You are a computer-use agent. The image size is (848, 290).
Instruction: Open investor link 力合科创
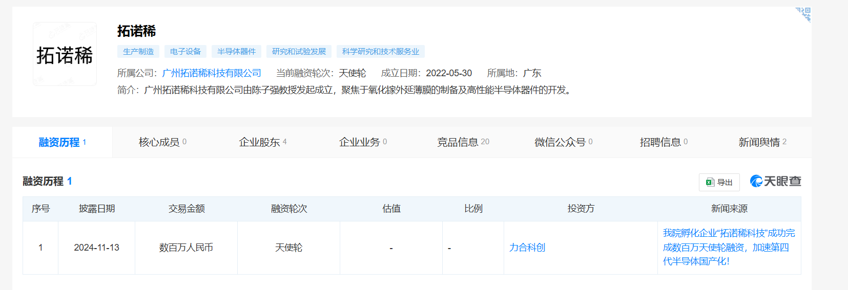pos(527,248)
